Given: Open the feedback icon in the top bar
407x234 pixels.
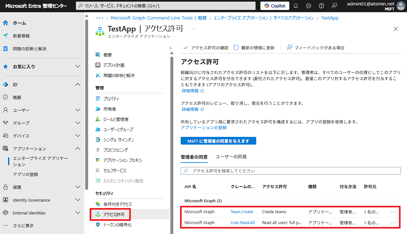Looking at the screenshot, I should coord(334,5).
